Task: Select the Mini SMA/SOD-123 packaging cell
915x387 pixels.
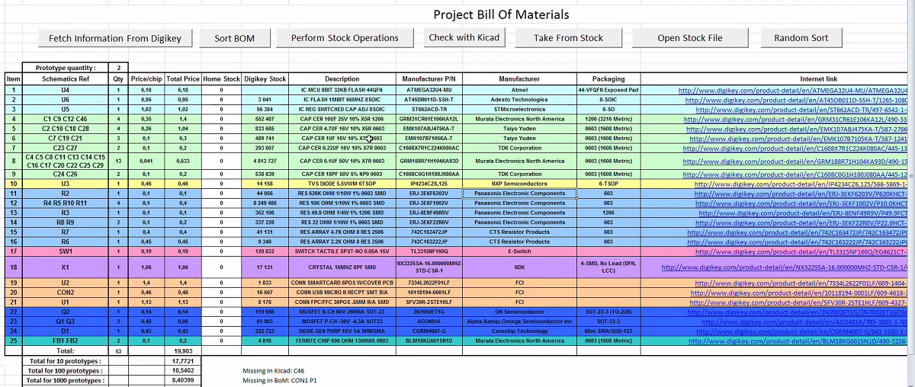Action: (x=608, y=331)
